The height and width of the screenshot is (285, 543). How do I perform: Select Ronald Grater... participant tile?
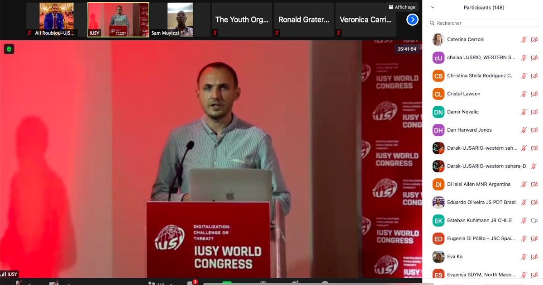304,19
